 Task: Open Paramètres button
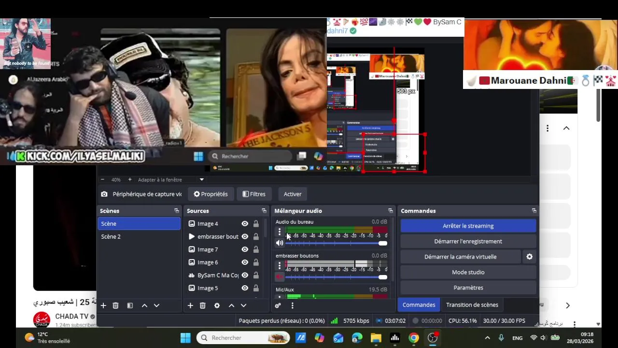tap(468, 288)
